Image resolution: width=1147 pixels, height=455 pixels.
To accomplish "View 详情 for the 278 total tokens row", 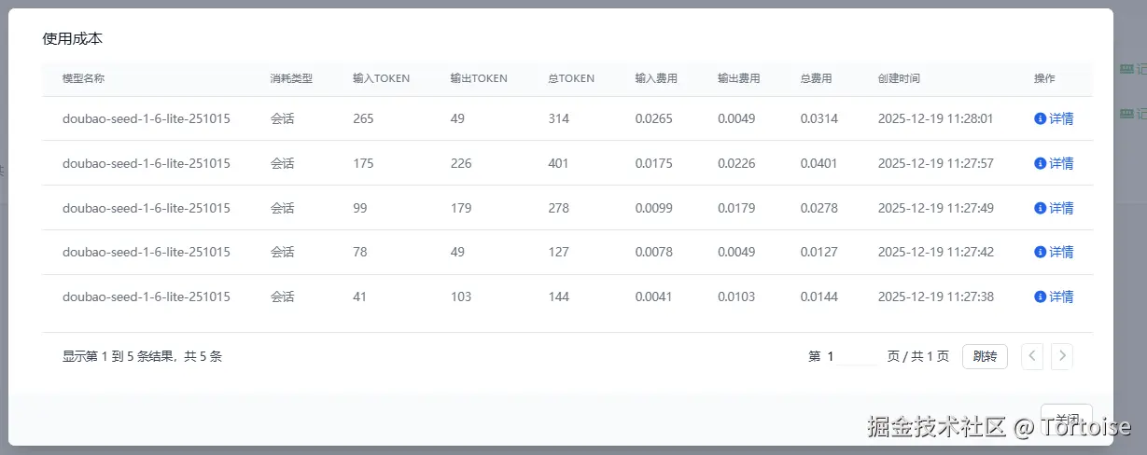I will pos(1061,208).
